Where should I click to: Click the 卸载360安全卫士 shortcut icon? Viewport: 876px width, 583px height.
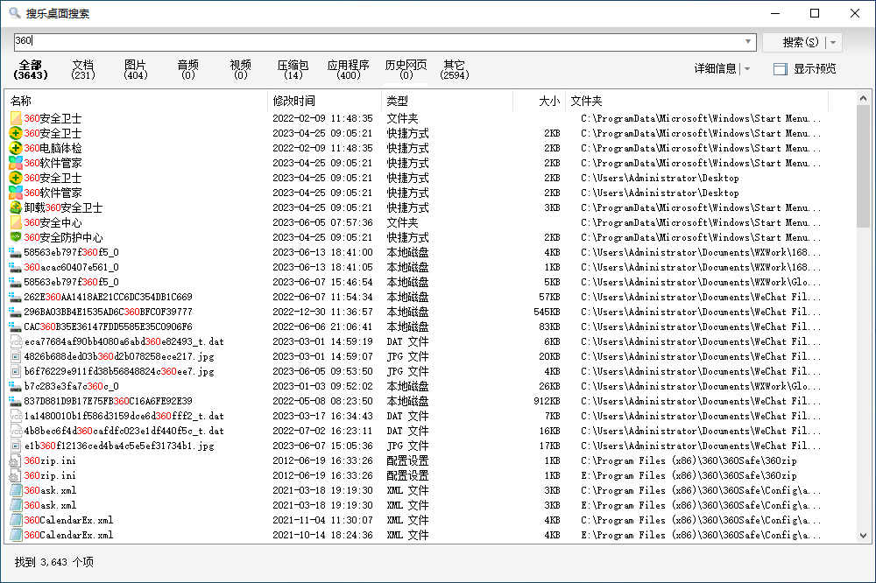coord(16,207)
